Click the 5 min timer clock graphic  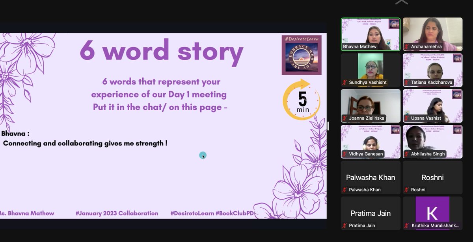pos(302,100)
